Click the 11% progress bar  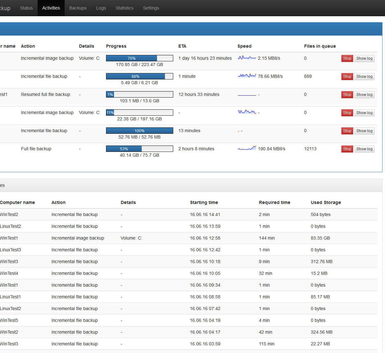click(139, 112)
